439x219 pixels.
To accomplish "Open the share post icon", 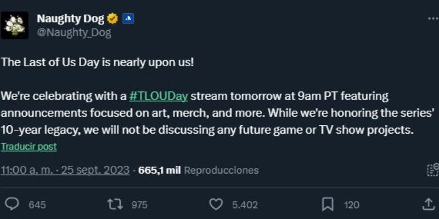I will pyautogui.click(x=429, y=204).
